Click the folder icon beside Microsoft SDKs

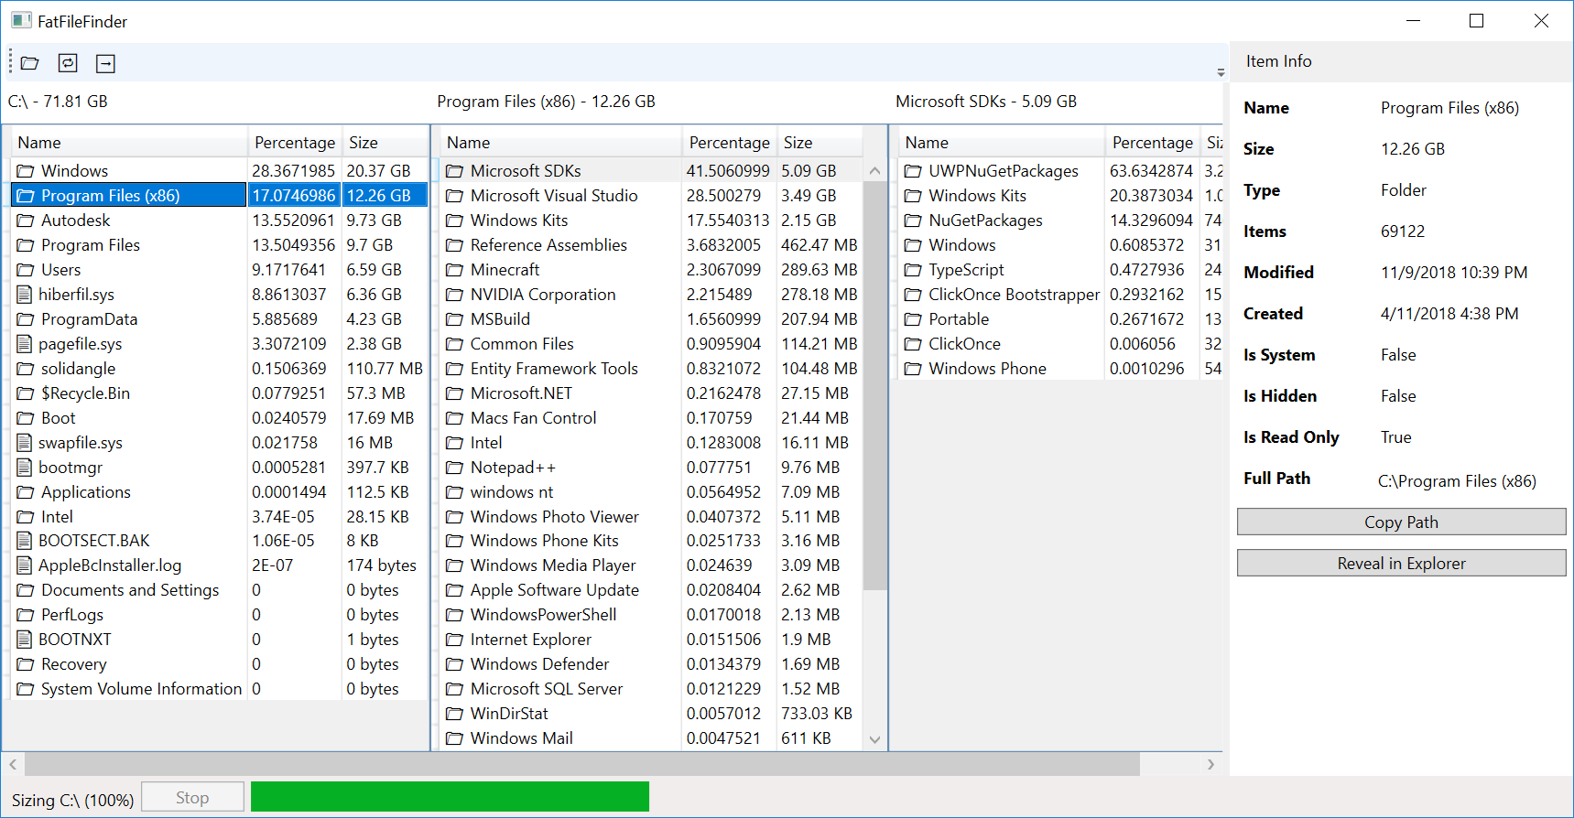point(455,171)
